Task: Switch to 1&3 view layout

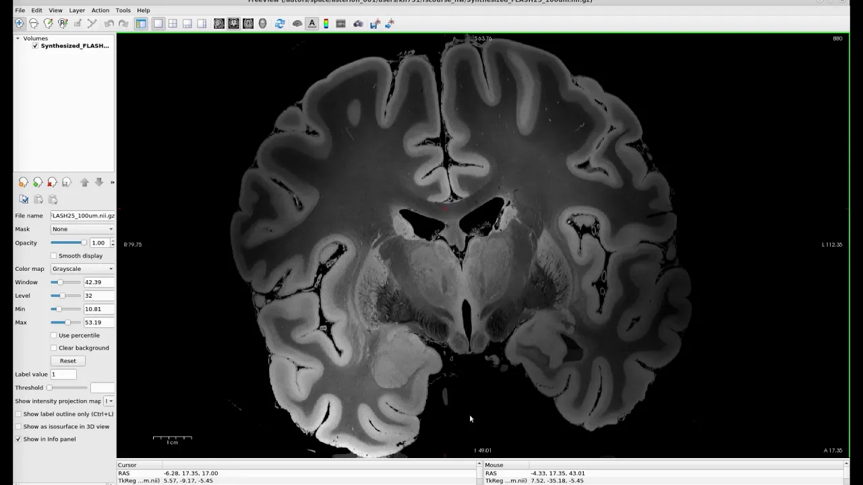Action: pyautogui.click(x=187, y=24)
